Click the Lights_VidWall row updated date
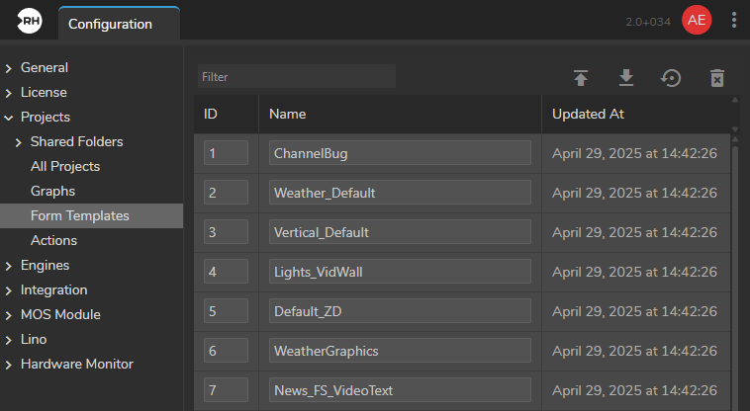The width and height of the screenshot is (750, 411). coord(634,272)
